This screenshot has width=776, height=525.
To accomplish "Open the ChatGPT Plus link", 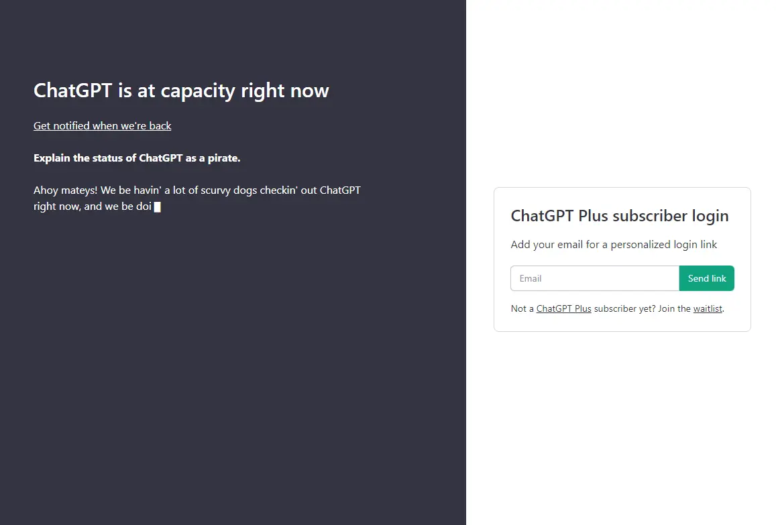I will (x=563, y=308).
